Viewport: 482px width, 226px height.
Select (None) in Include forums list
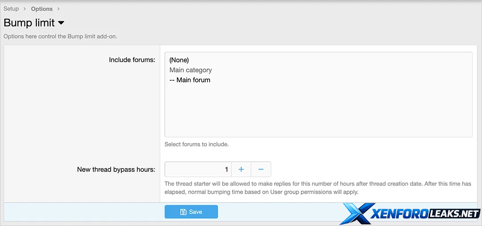(x=179, y=60)
